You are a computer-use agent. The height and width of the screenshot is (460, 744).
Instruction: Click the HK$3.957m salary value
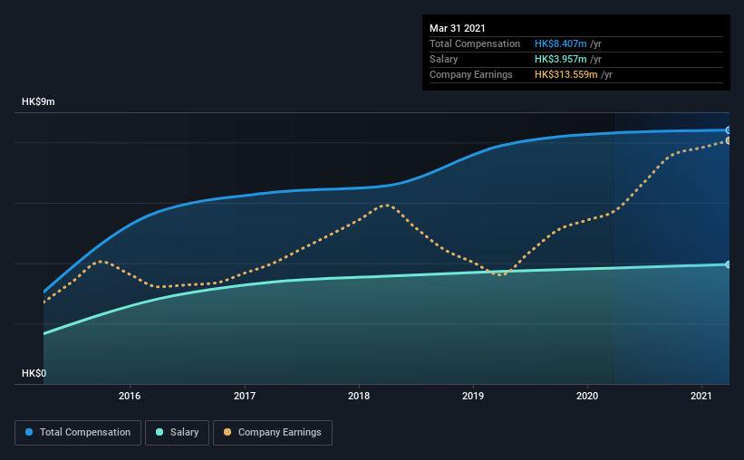click(x=560, y=59)
